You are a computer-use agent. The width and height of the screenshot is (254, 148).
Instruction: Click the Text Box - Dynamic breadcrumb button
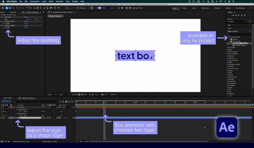55,16
